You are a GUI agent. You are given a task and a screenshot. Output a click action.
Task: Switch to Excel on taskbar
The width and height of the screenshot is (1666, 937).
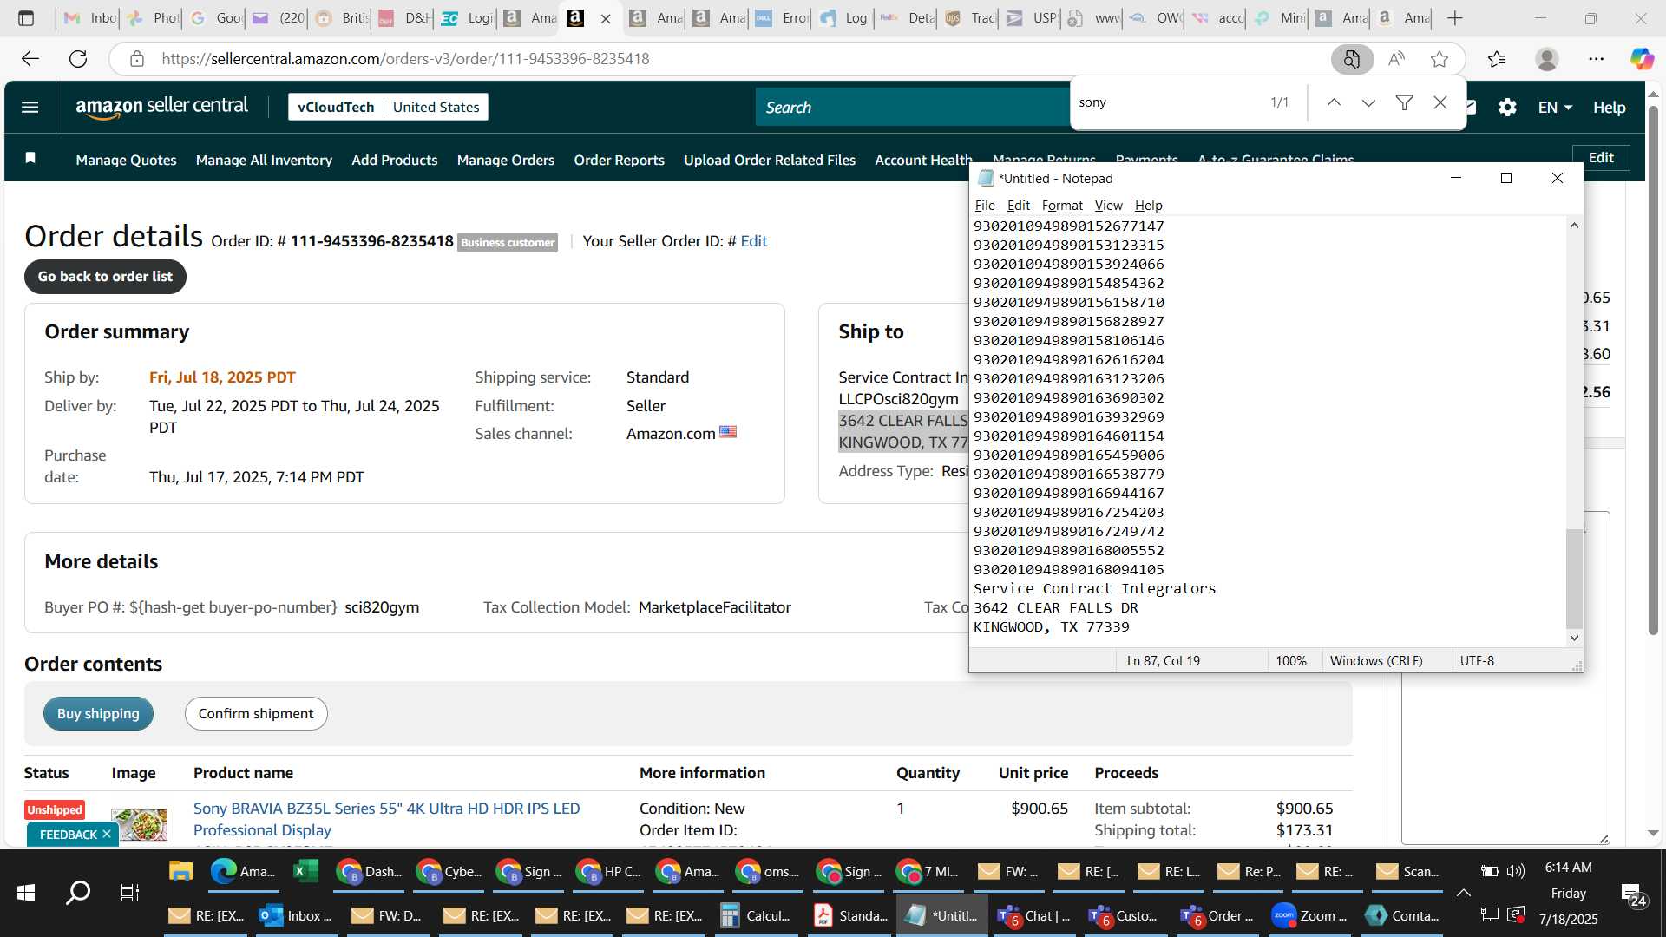[306, 871]
